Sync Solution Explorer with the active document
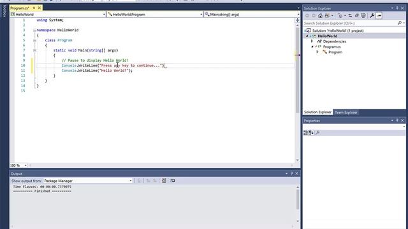Screen dimensions: 408x229 tap(350, 16)
